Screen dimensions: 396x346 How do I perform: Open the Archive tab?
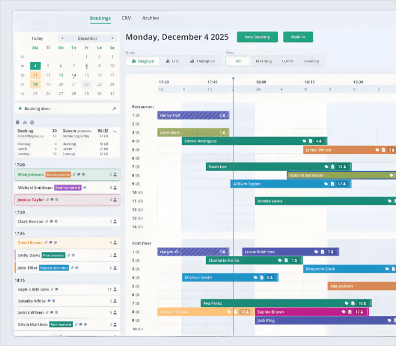point(150,18)
